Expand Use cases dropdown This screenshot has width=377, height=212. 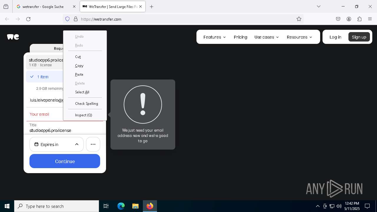tap(267, 37)
